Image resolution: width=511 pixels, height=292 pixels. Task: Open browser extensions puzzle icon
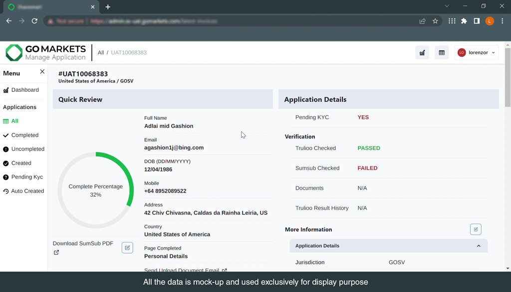coord(464,21)
